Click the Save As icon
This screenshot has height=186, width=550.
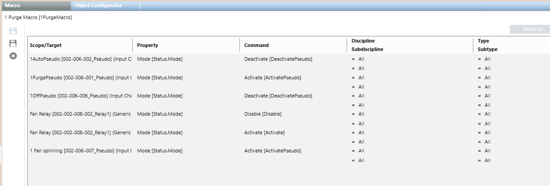coord(13,44)
